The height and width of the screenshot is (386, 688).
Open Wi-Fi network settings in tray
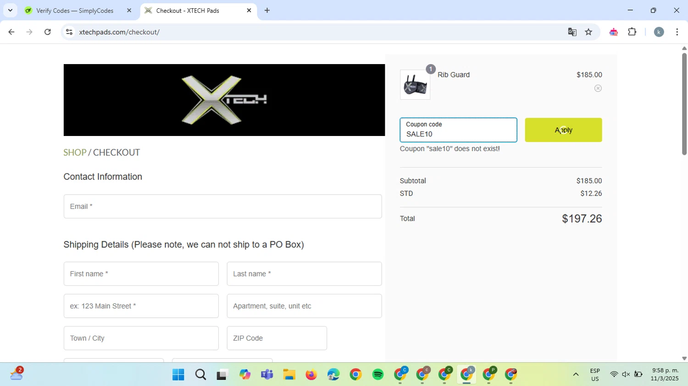click(x=614, y=375)
